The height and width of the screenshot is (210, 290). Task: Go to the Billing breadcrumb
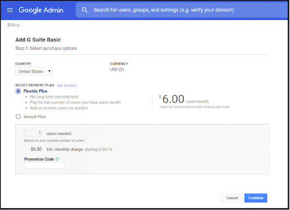14,25
